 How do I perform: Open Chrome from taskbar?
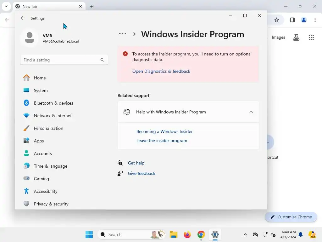(x=201, y=234)
